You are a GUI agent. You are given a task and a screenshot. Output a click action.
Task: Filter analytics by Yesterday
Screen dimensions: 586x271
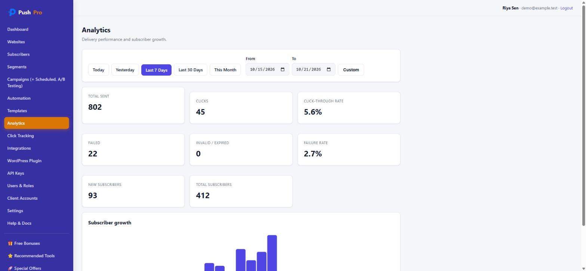(x=125, y=70)
